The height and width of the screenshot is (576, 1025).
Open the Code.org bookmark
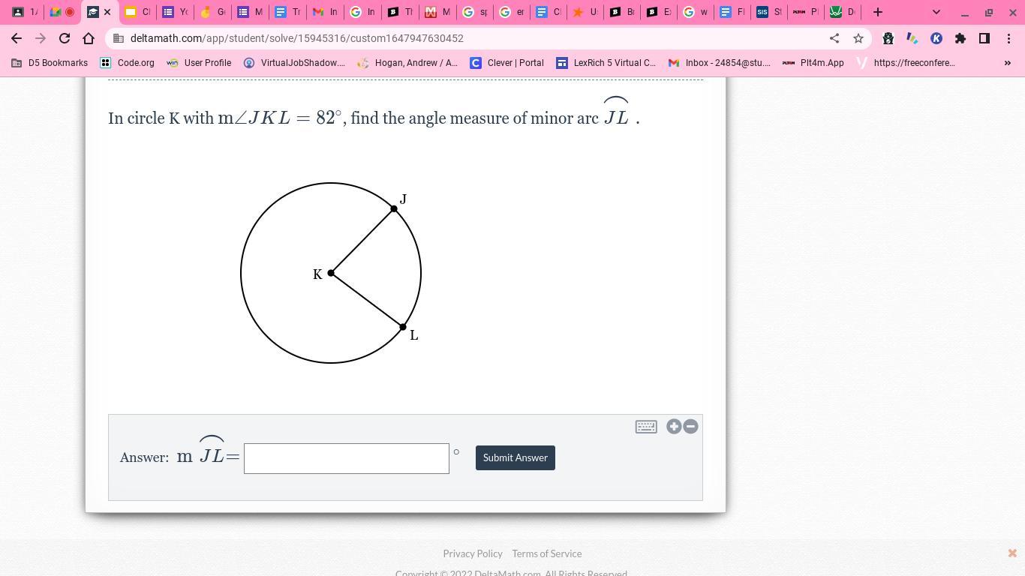pos(128,63)
